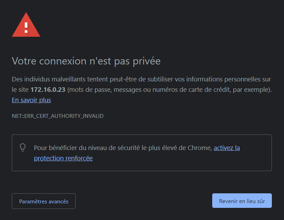This screenshot has height=220, width=284.
Task: Click the heading 'Votre connexion n'est pas privée'
Action: [x=86, y=61]
